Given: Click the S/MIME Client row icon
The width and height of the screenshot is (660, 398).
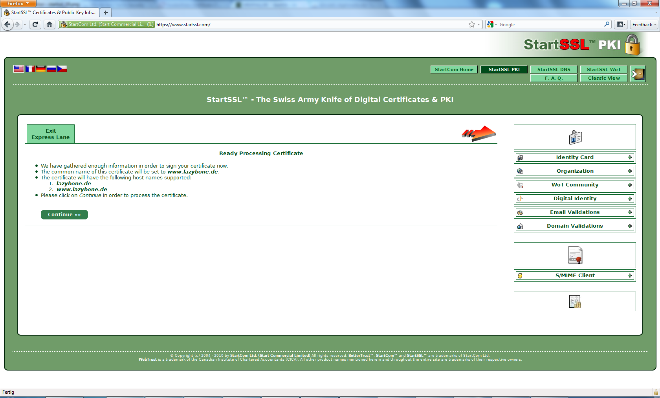Looking at the screenshot, I should (x=520, y=276).
